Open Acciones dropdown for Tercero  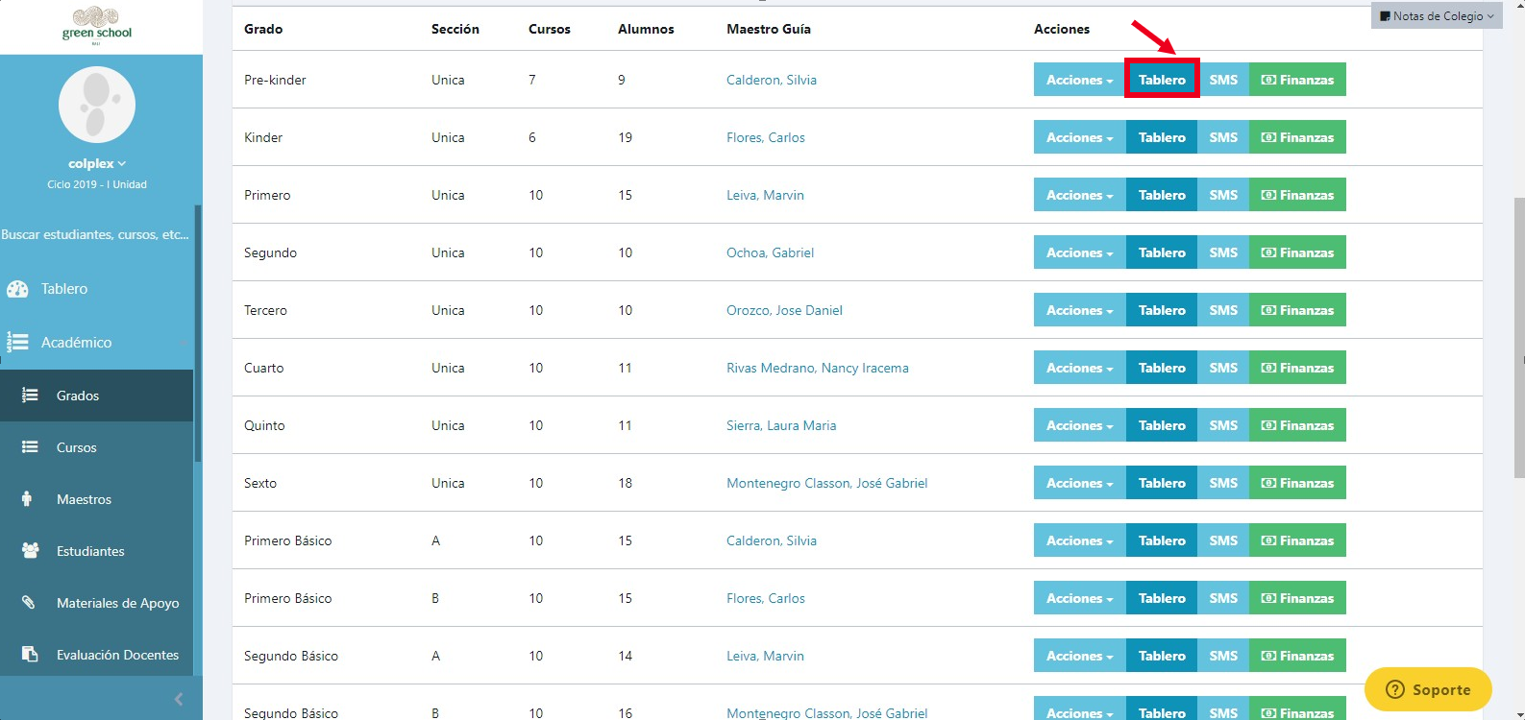tap(1079, 310)
